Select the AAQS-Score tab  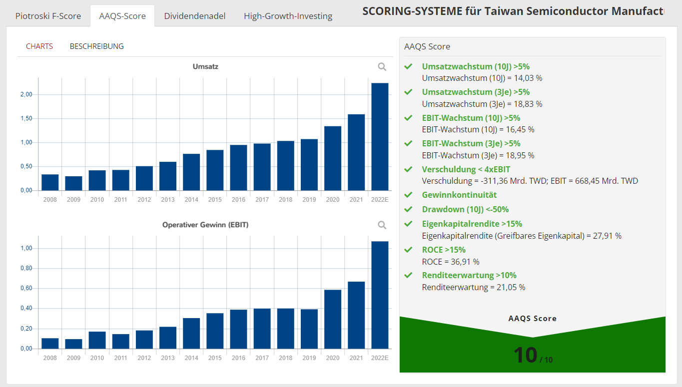(x=122, y=16)
